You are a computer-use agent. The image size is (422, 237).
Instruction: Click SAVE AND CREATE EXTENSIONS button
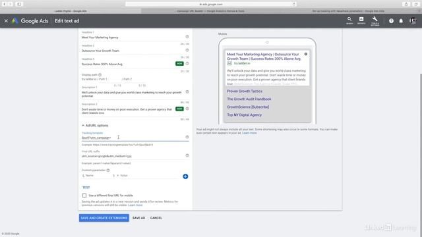pyautogui.click(x=104, y=218)
